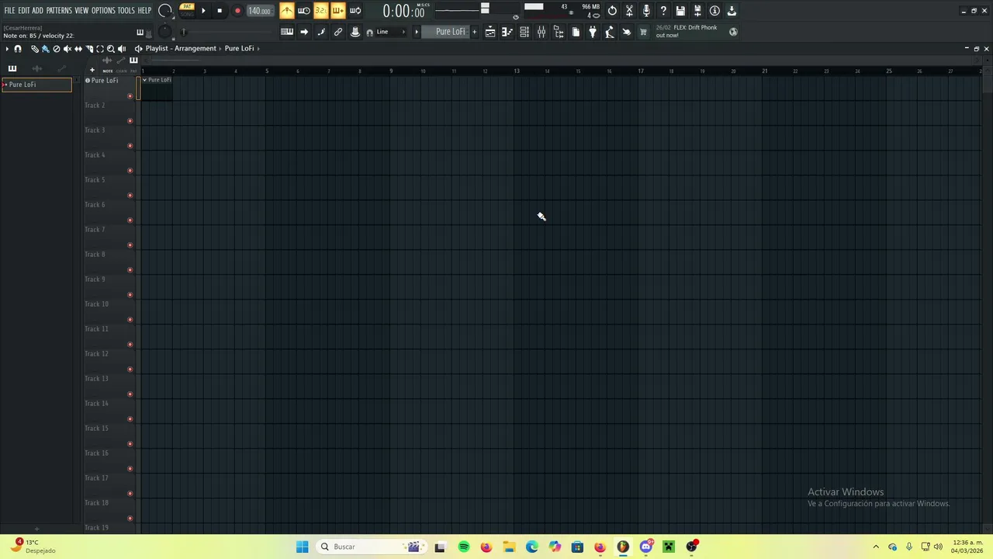993x559 pixels.
Task: Open the content library shopping cart
Action: coord(643,32)
